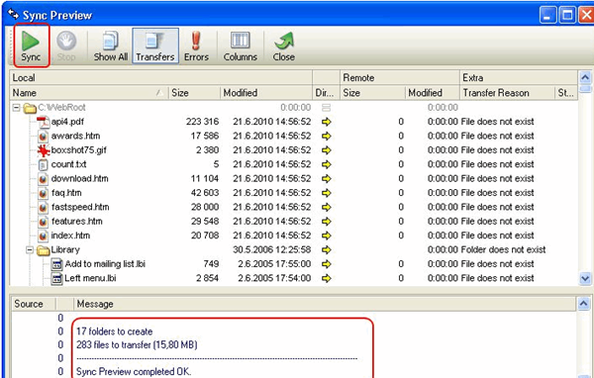Close the preview with the green arrow
The width and height of the screenshot is (594, 378).
(x=284, y=46)
